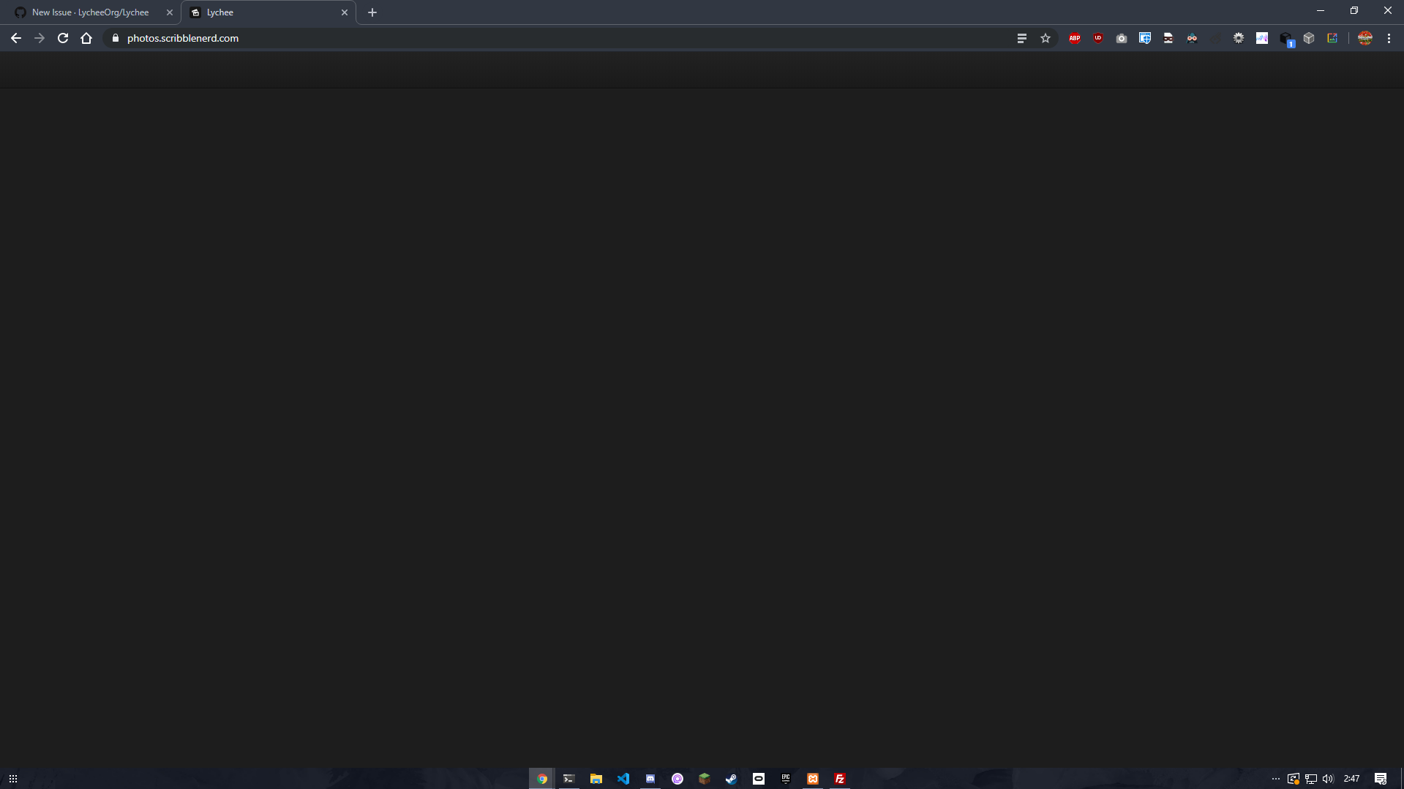Launch Steam from the taskbar
The height and width of the screenshot is (789, 1404).
point(731,778)
